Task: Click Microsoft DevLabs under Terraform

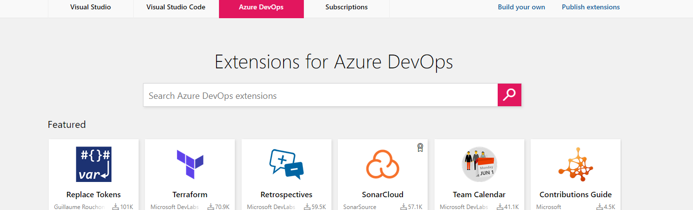Action: (x=175, y=207)
